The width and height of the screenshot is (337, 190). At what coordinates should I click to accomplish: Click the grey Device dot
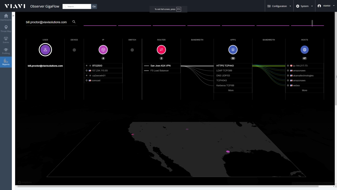74,50
